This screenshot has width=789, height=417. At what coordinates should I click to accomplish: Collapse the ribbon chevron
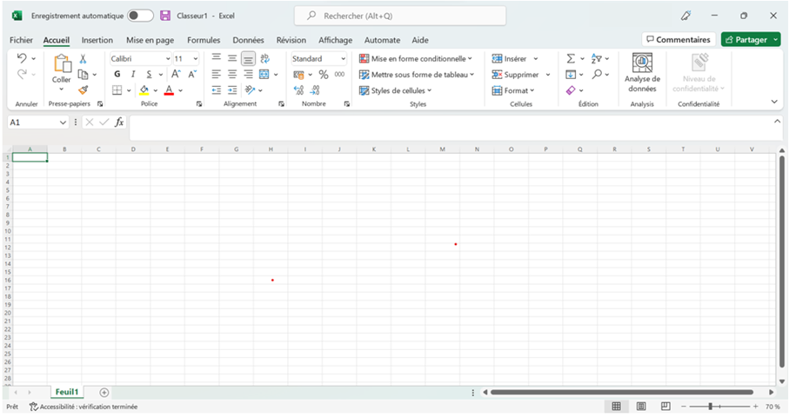click(774, 102)
